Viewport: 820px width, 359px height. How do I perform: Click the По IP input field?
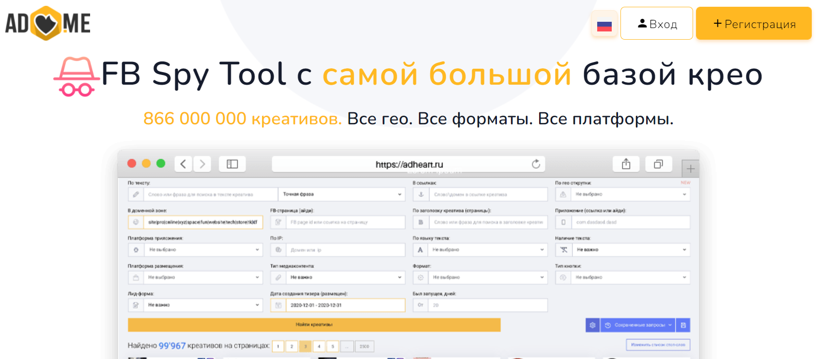[x=345, y=250]
